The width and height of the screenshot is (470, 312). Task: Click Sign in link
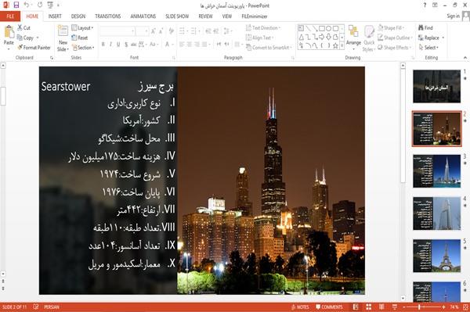click(453, 16)
